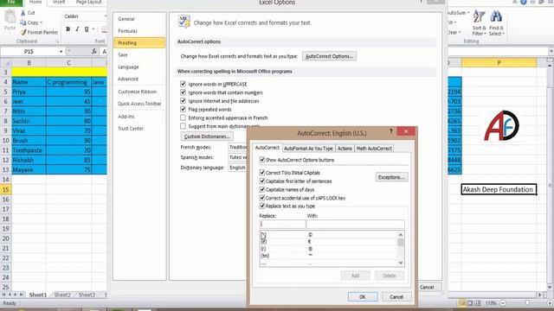Open the Name Box dropdown arrow

click(61, 52)
